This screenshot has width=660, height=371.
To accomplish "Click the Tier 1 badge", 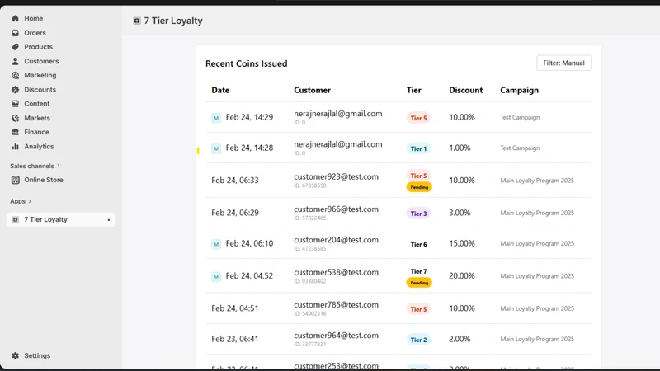I will pos(418,149).
